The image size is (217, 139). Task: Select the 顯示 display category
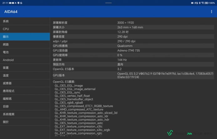tap(25, 37)
